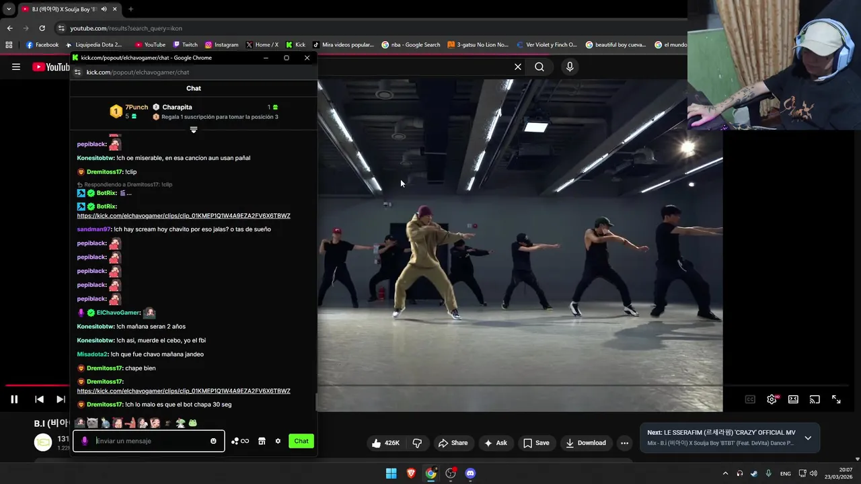Screen dimensions: 861x484
Task: Show hidden system tray icons
Action: [725, 473]
